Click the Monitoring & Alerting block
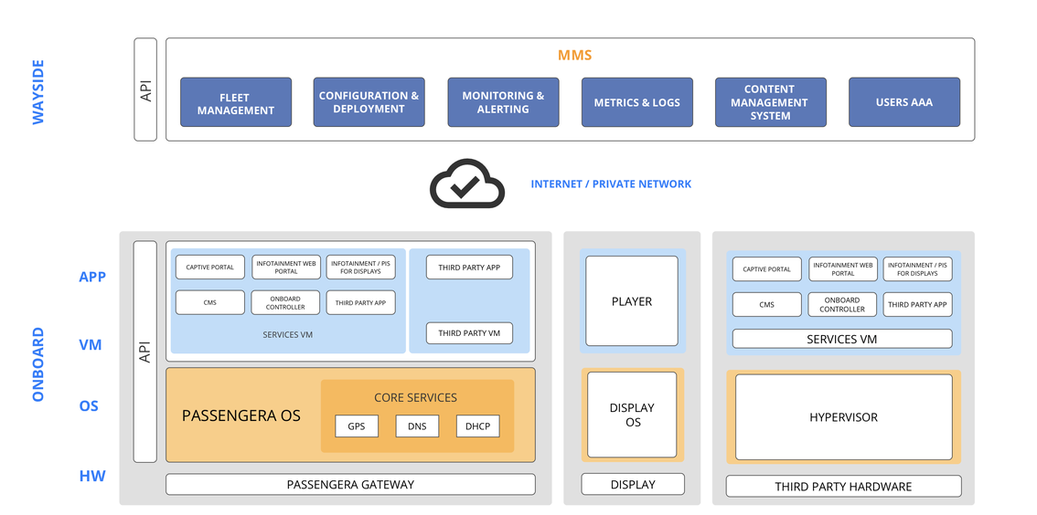The image size is (1037, 515). [x=503, y=102]
